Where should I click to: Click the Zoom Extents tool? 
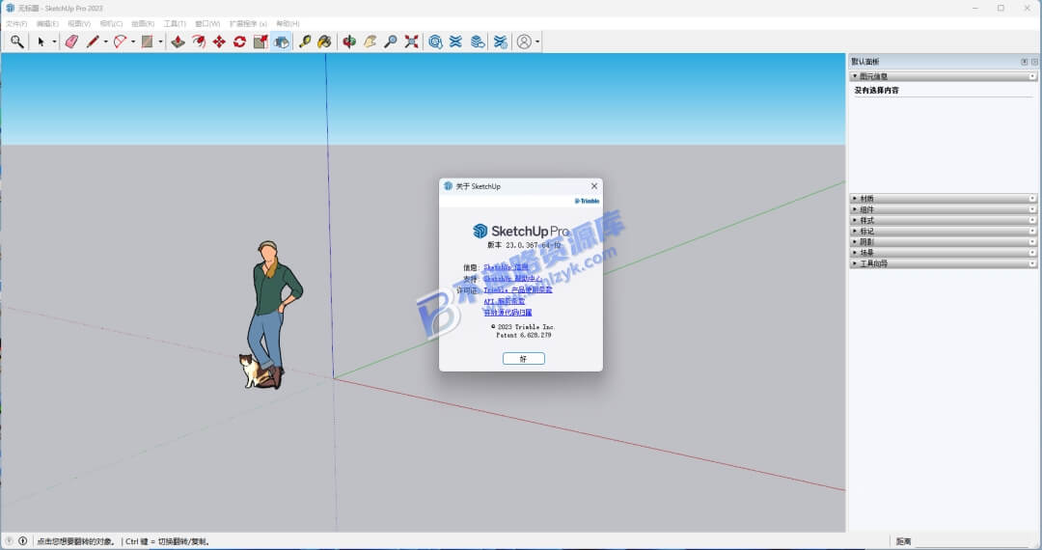[x=411, y=41]
